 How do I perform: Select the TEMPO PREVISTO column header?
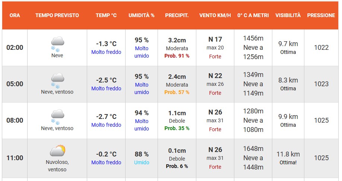[57, 15]
